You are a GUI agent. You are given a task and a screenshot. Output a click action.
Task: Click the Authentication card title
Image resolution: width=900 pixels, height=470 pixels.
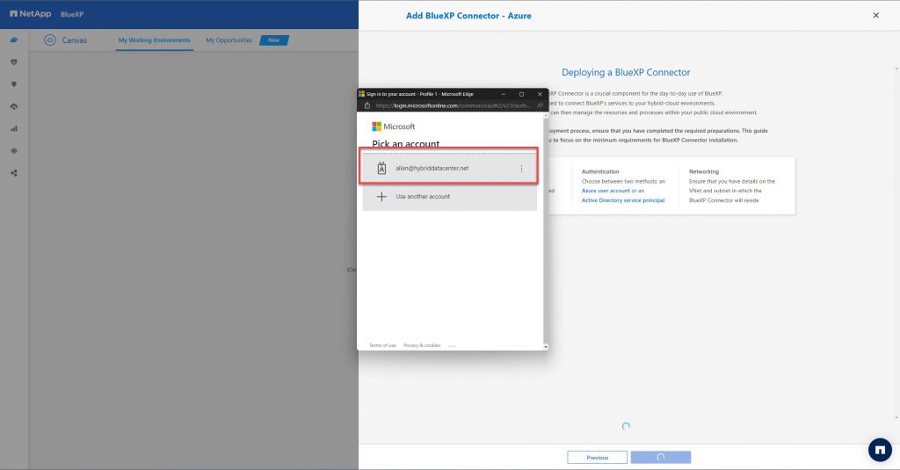(x=600, y=171)
